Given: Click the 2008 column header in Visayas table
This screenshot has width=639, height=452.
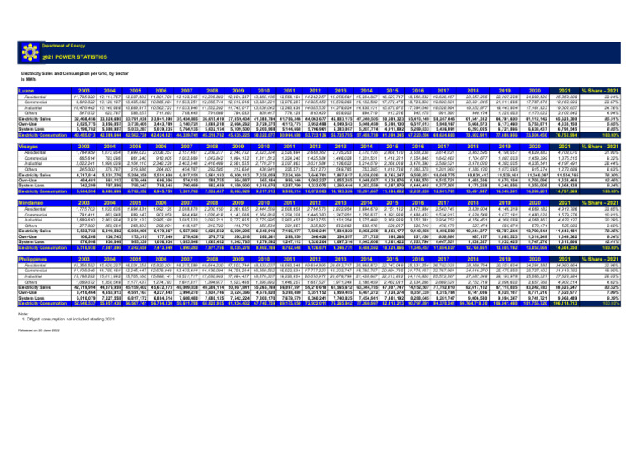Looking at the screenshot, I should pos(212,147).
